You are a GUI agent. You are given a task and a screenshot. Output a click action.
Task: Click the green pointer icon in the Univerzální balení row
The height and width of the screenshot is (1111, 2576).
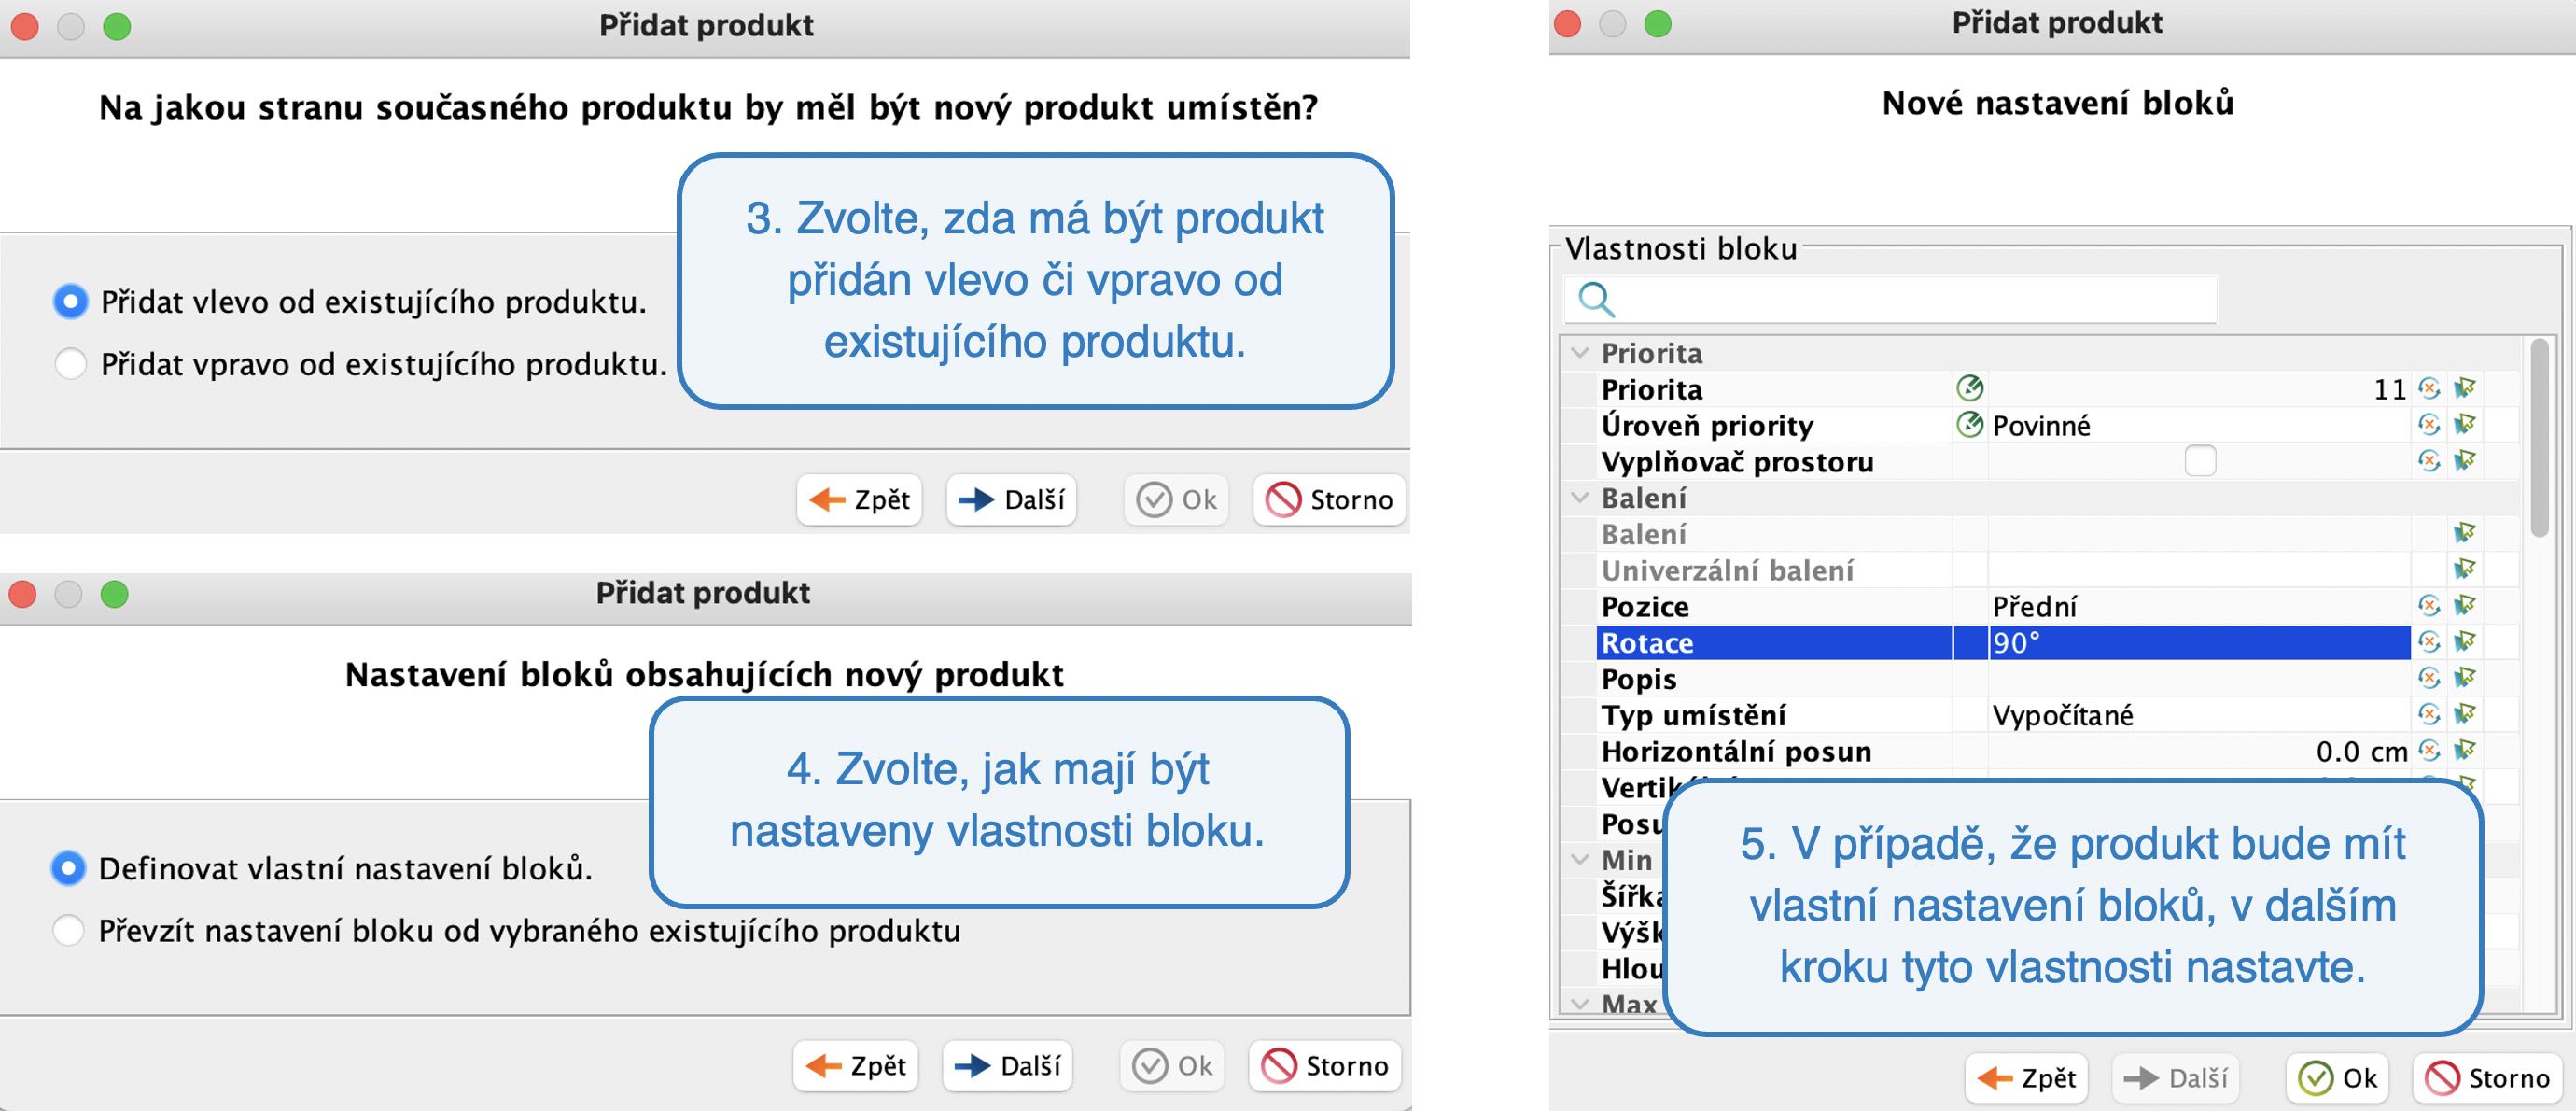[x=2465, y=570]
